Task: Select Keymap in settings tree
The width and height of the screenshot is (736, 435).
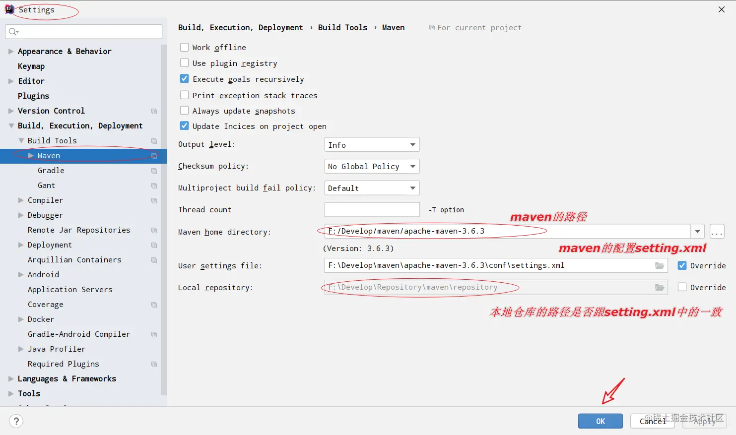Action: 31,66
